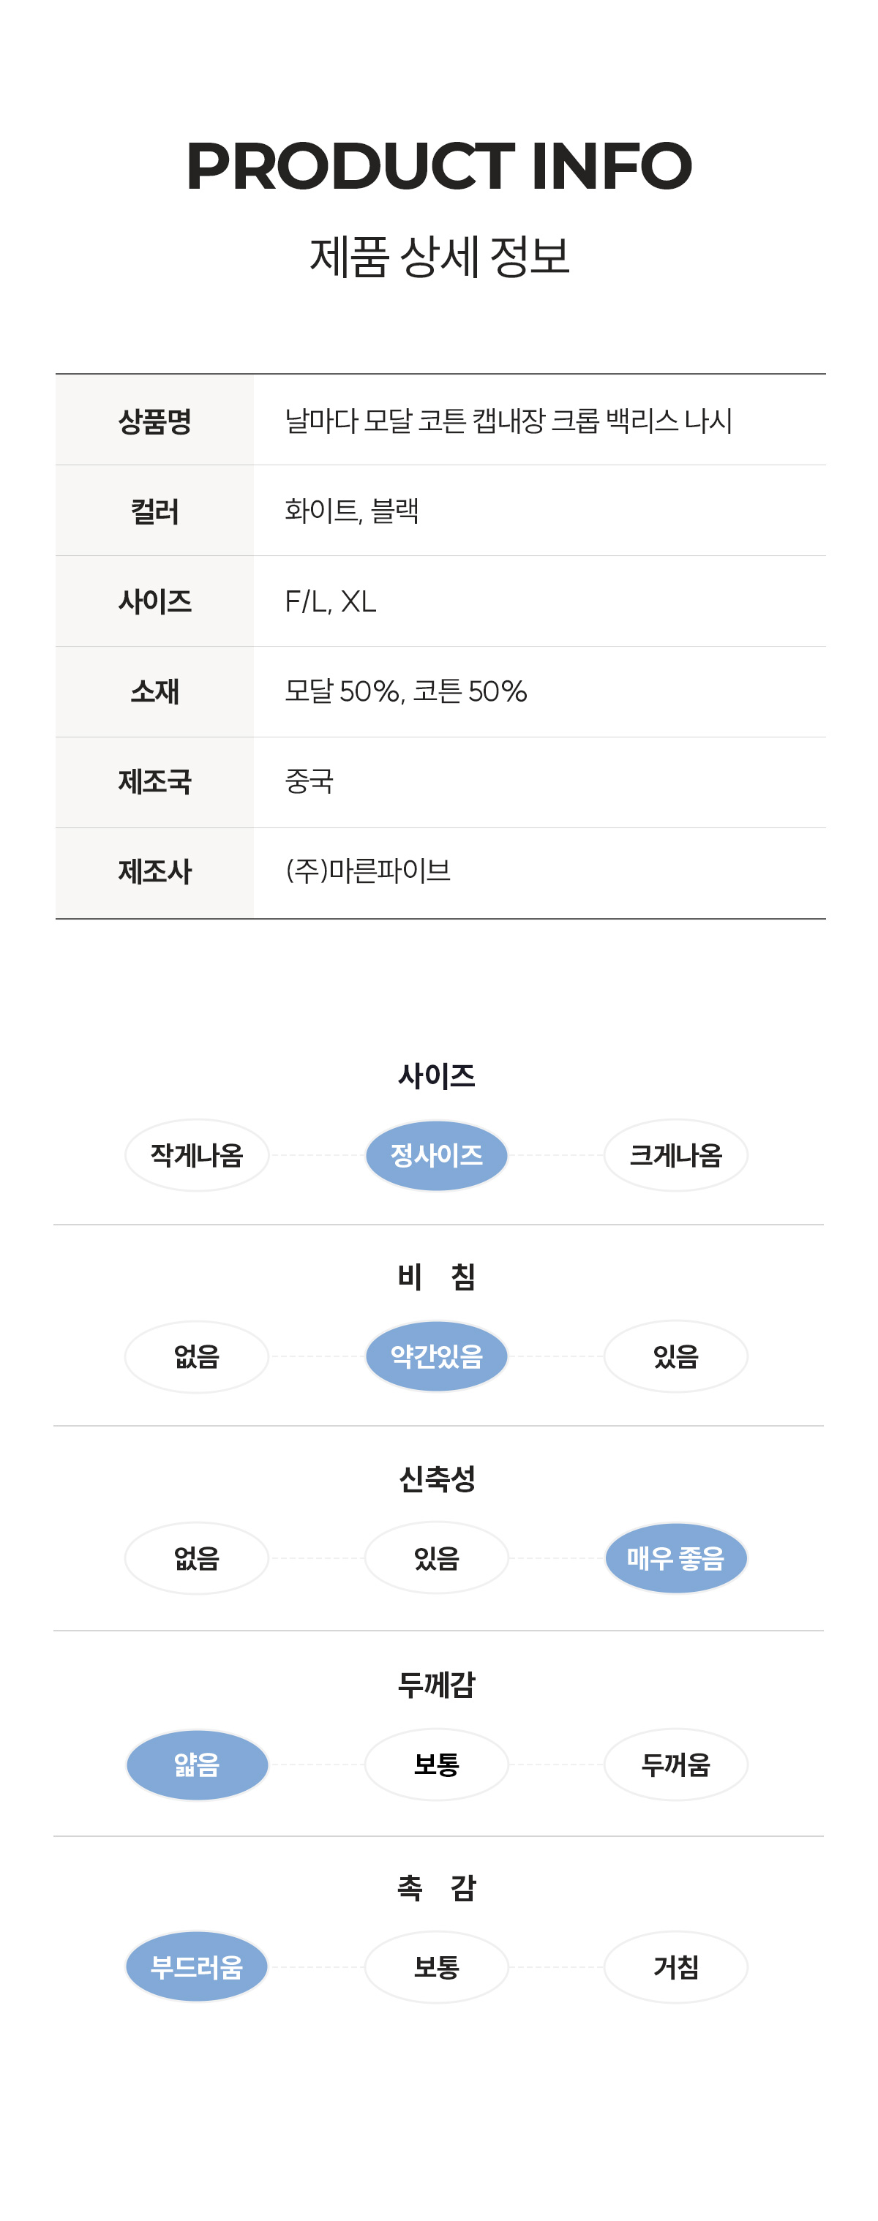
Task: Select the 거침 texture option
Action: 675,1966
